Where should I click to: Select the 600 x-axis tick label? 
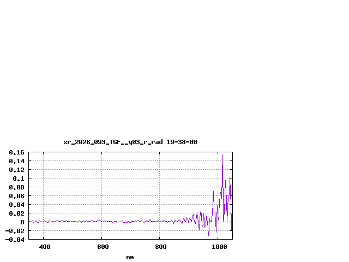pos(102,247)
